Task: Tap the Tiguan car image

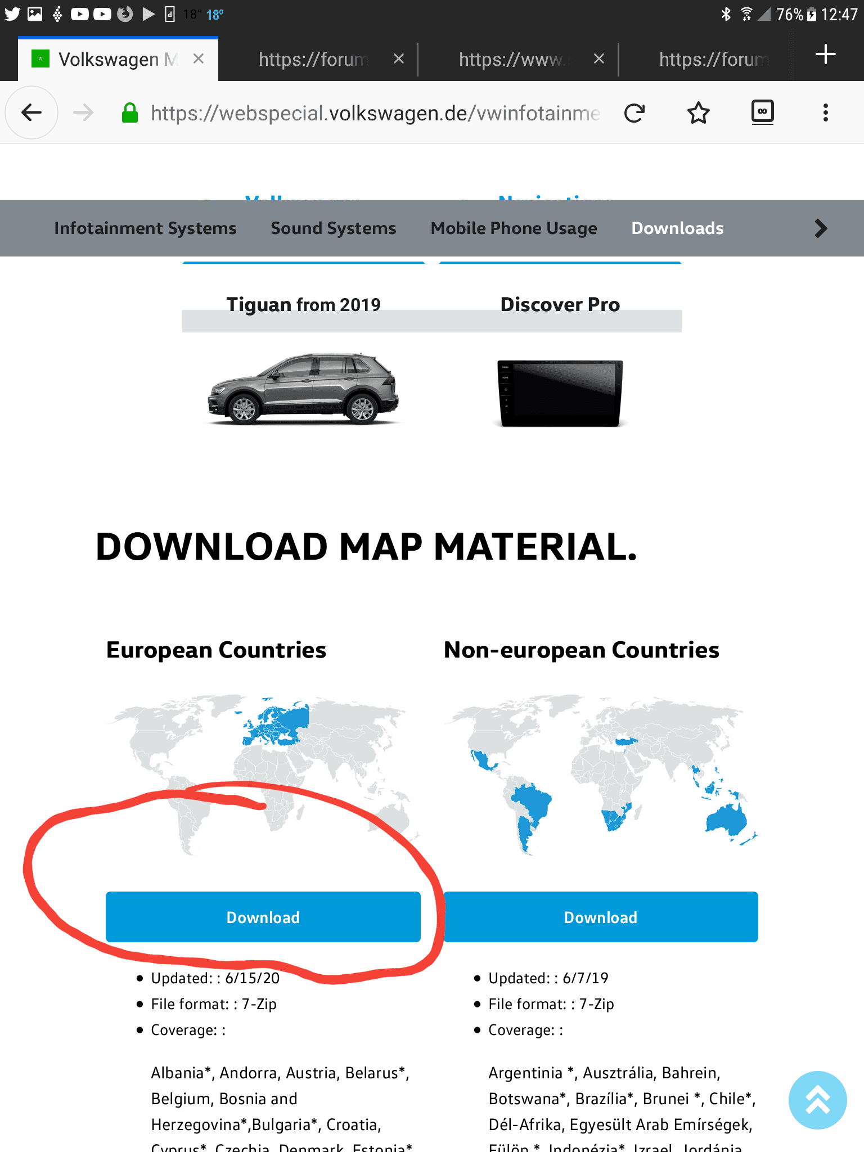Action: [304, 389]
